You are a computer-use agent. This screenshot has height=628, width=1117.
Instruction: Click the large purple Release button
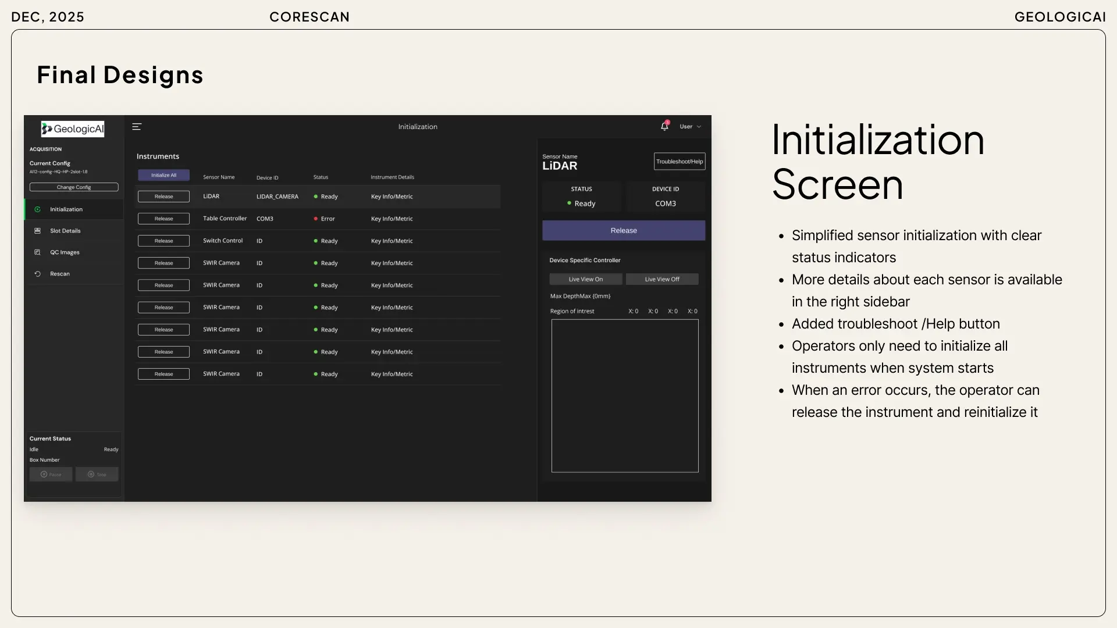click(x=624, y=230)
